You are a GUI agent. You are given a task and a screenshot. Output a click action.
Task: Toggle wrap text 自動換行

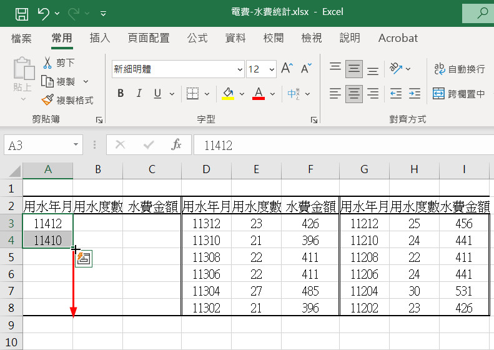tap(459, 69)
